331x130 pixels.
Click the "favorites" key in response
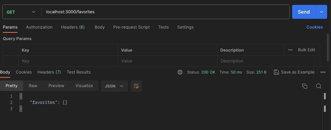(44, 102)
